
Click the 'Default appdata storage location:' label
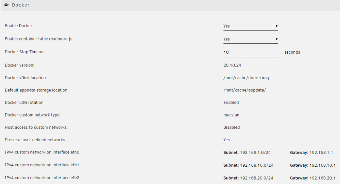click(37, 90)
